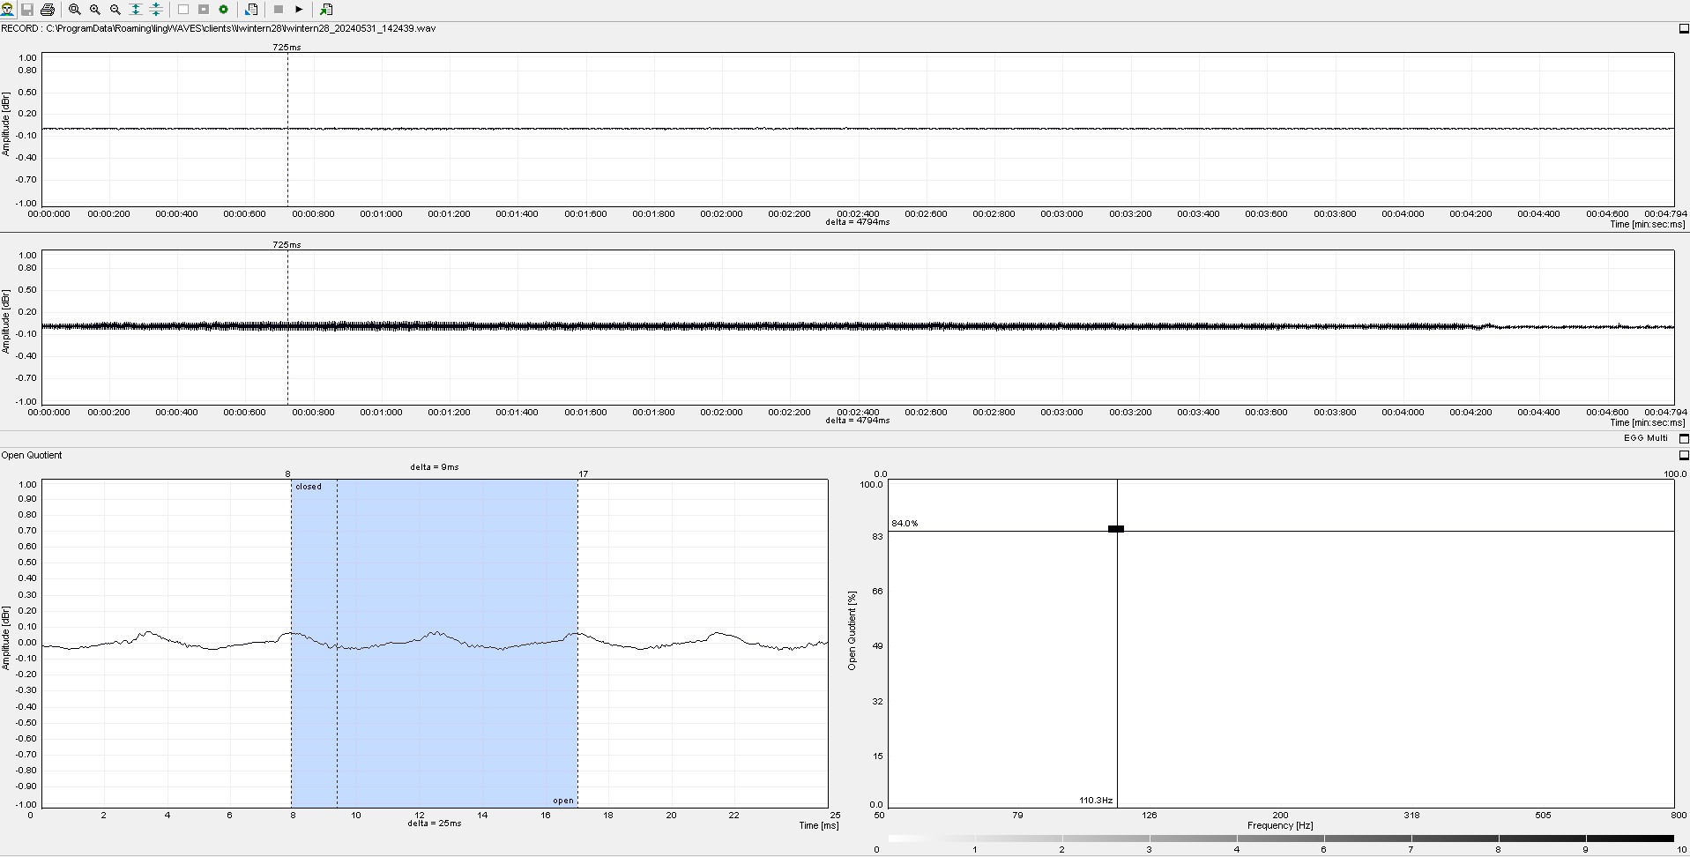Click the export document green arrow icon
The width and height of the screenshot is (1690, 857).
click(x=326, y=10)
